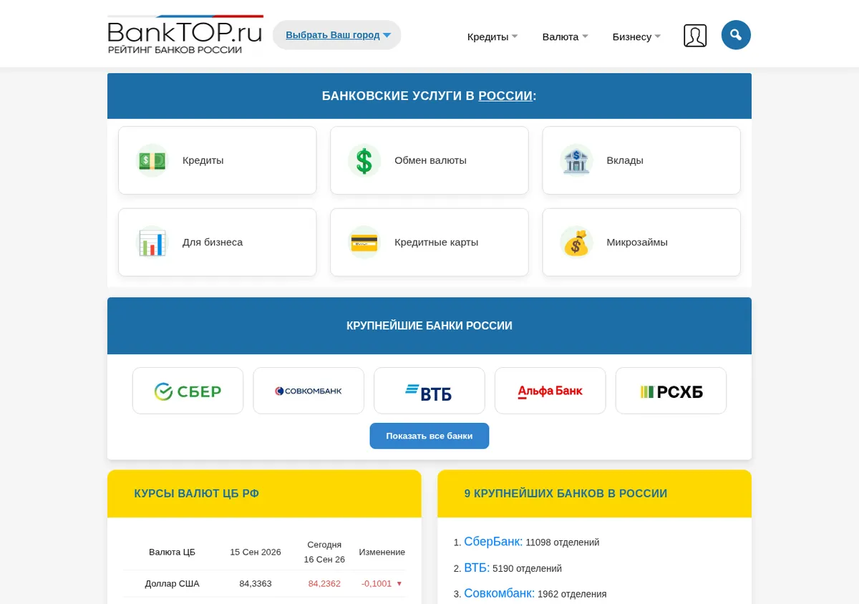The image size is (859, 604).
Task: Open the user account profile icon
Action: pyautogui.click(x=695, y=36)
